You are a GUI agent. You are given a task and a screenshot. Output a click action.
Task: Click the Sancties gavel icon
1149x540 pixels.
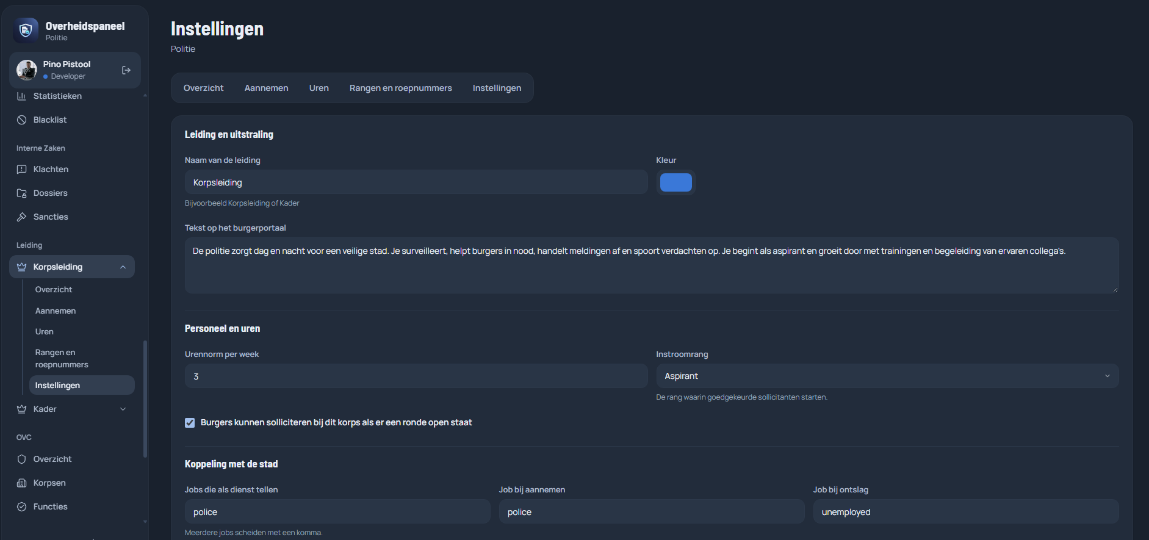[22, 217]
